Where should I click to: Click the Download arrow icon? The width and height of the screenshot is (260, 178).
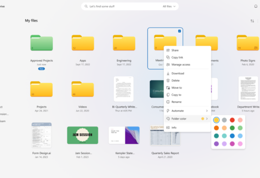coord(168,73)
